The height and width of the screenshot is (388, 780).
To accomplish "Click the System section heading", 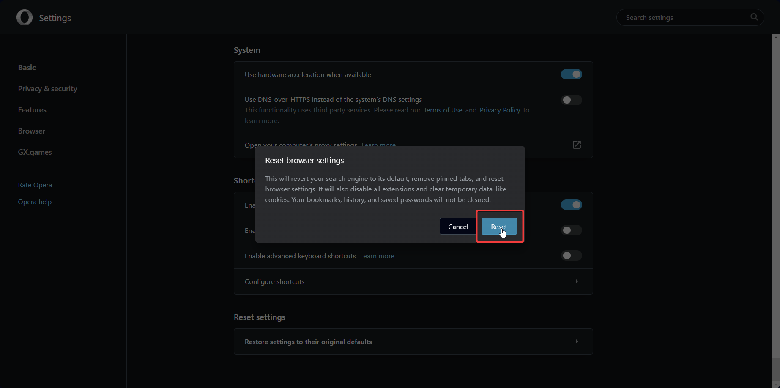I will (x=247, y=50).
